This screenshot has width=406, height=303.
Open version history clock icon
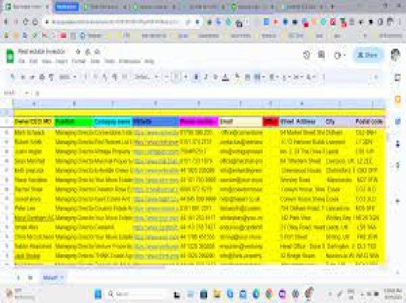(307, 55)
